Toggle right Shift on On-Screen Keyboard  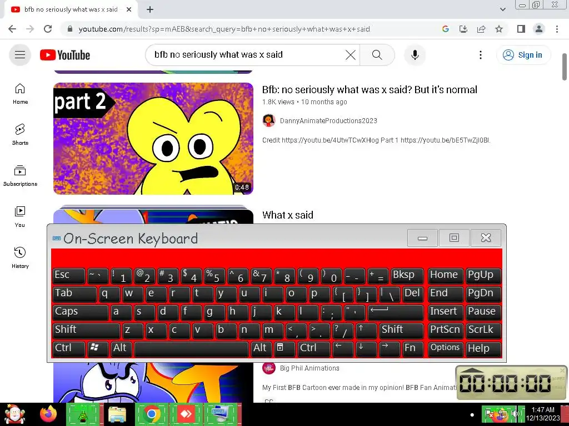[401, 330]
